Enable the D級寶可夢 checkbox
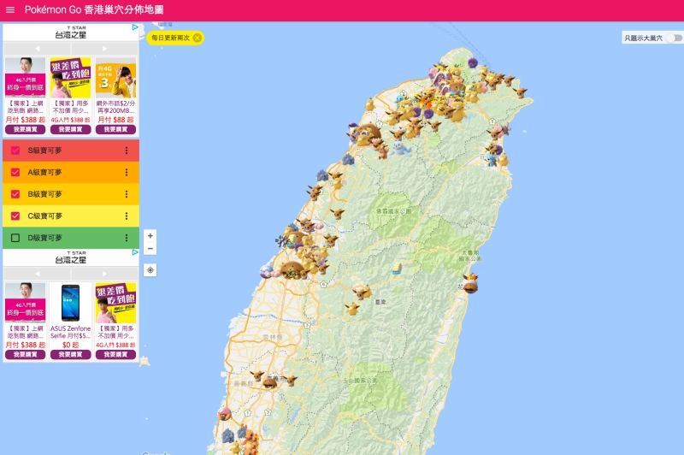 15,238
